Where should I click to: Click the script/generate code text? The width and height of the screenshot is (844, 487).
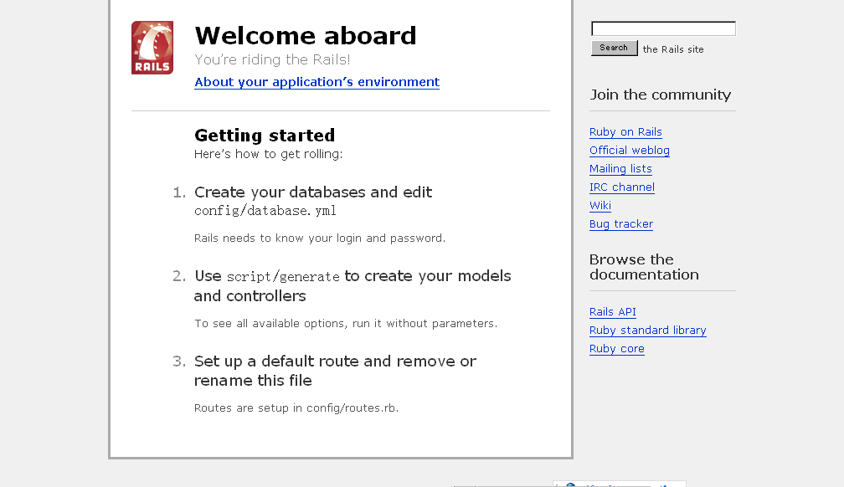tap(283, 277)
